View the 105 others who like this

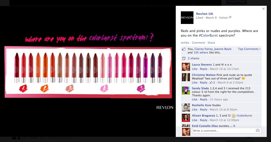coord(201,52)
